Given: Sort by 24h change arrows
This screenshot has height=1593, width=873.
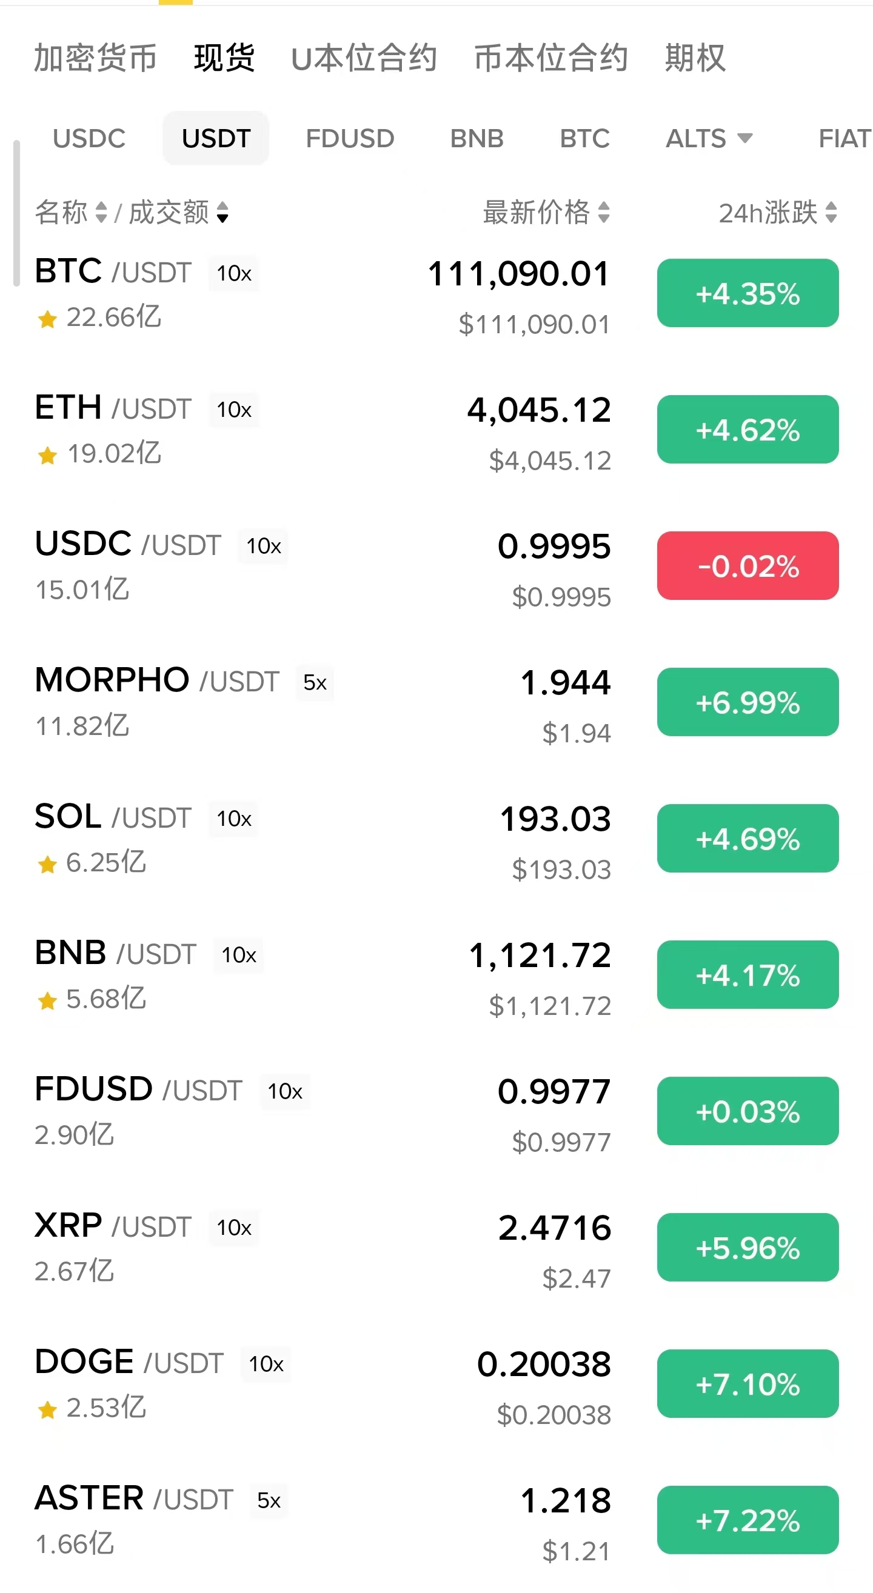Looking at the screenshot, I should pos(831,212).
